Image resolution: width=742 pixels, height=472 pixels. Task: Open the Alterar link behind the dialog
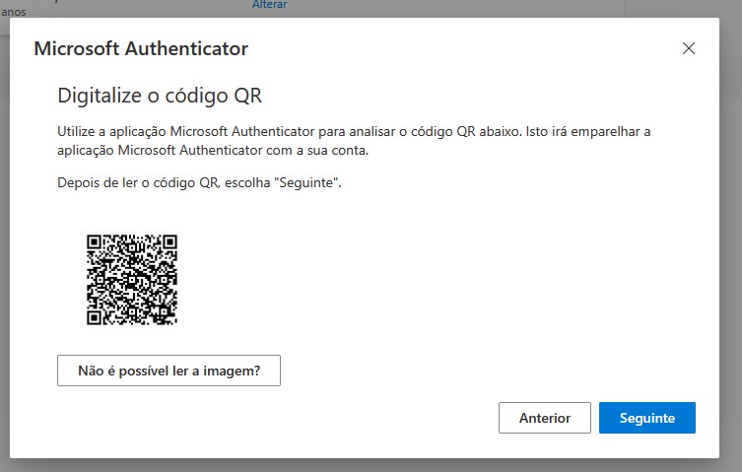point(269,5)
